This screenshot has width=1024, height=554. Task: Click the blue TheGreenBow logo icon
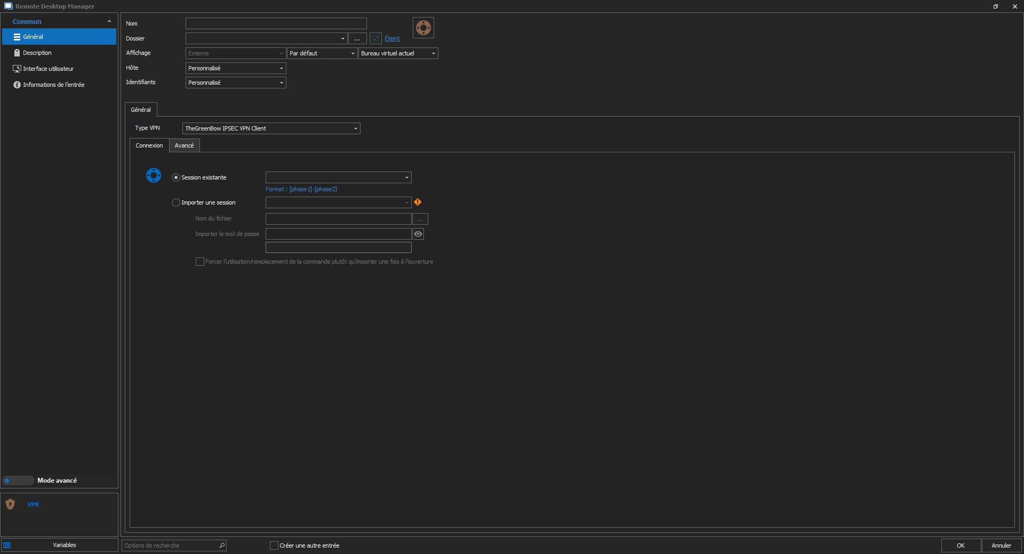pyautogui.click(x=154, y=175)
